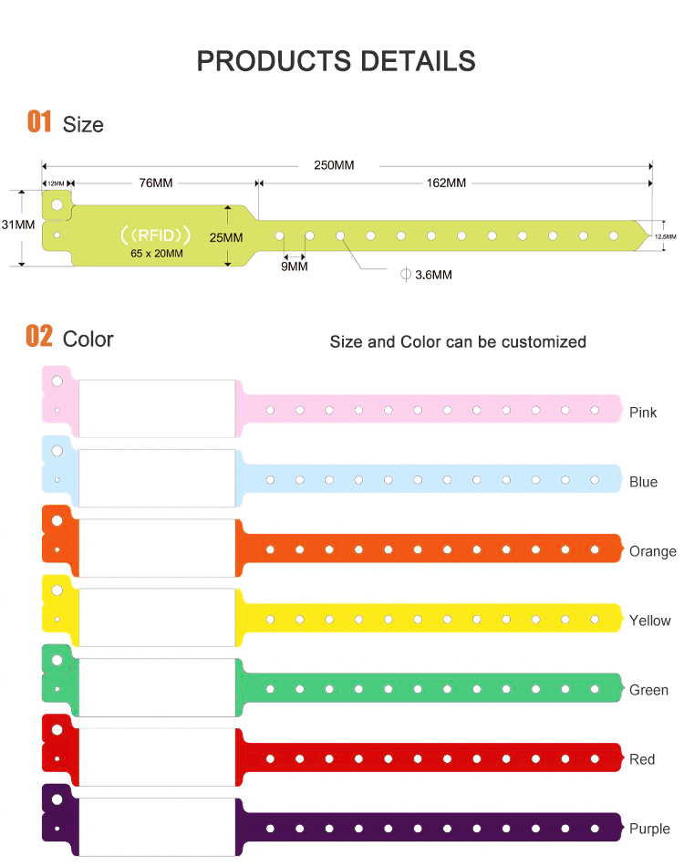Image resolution: width=684 pixels, height=867 pixels.
Task: Click the diameter symbol beside 3.6MM
Action: coord(406,274)
